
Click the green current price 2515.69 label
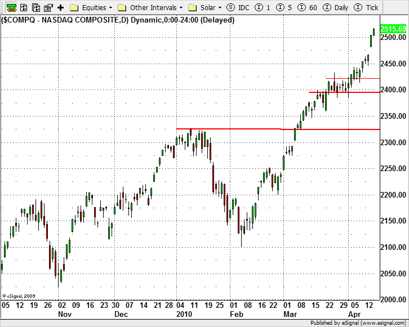[x=393, y=29]
